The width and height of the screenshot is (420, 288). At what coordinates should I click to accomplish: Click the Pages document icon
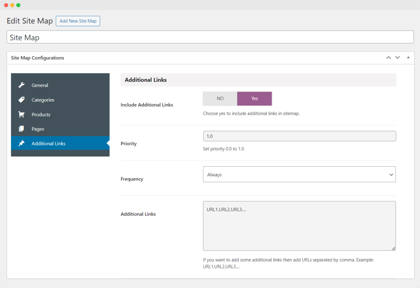21,129
